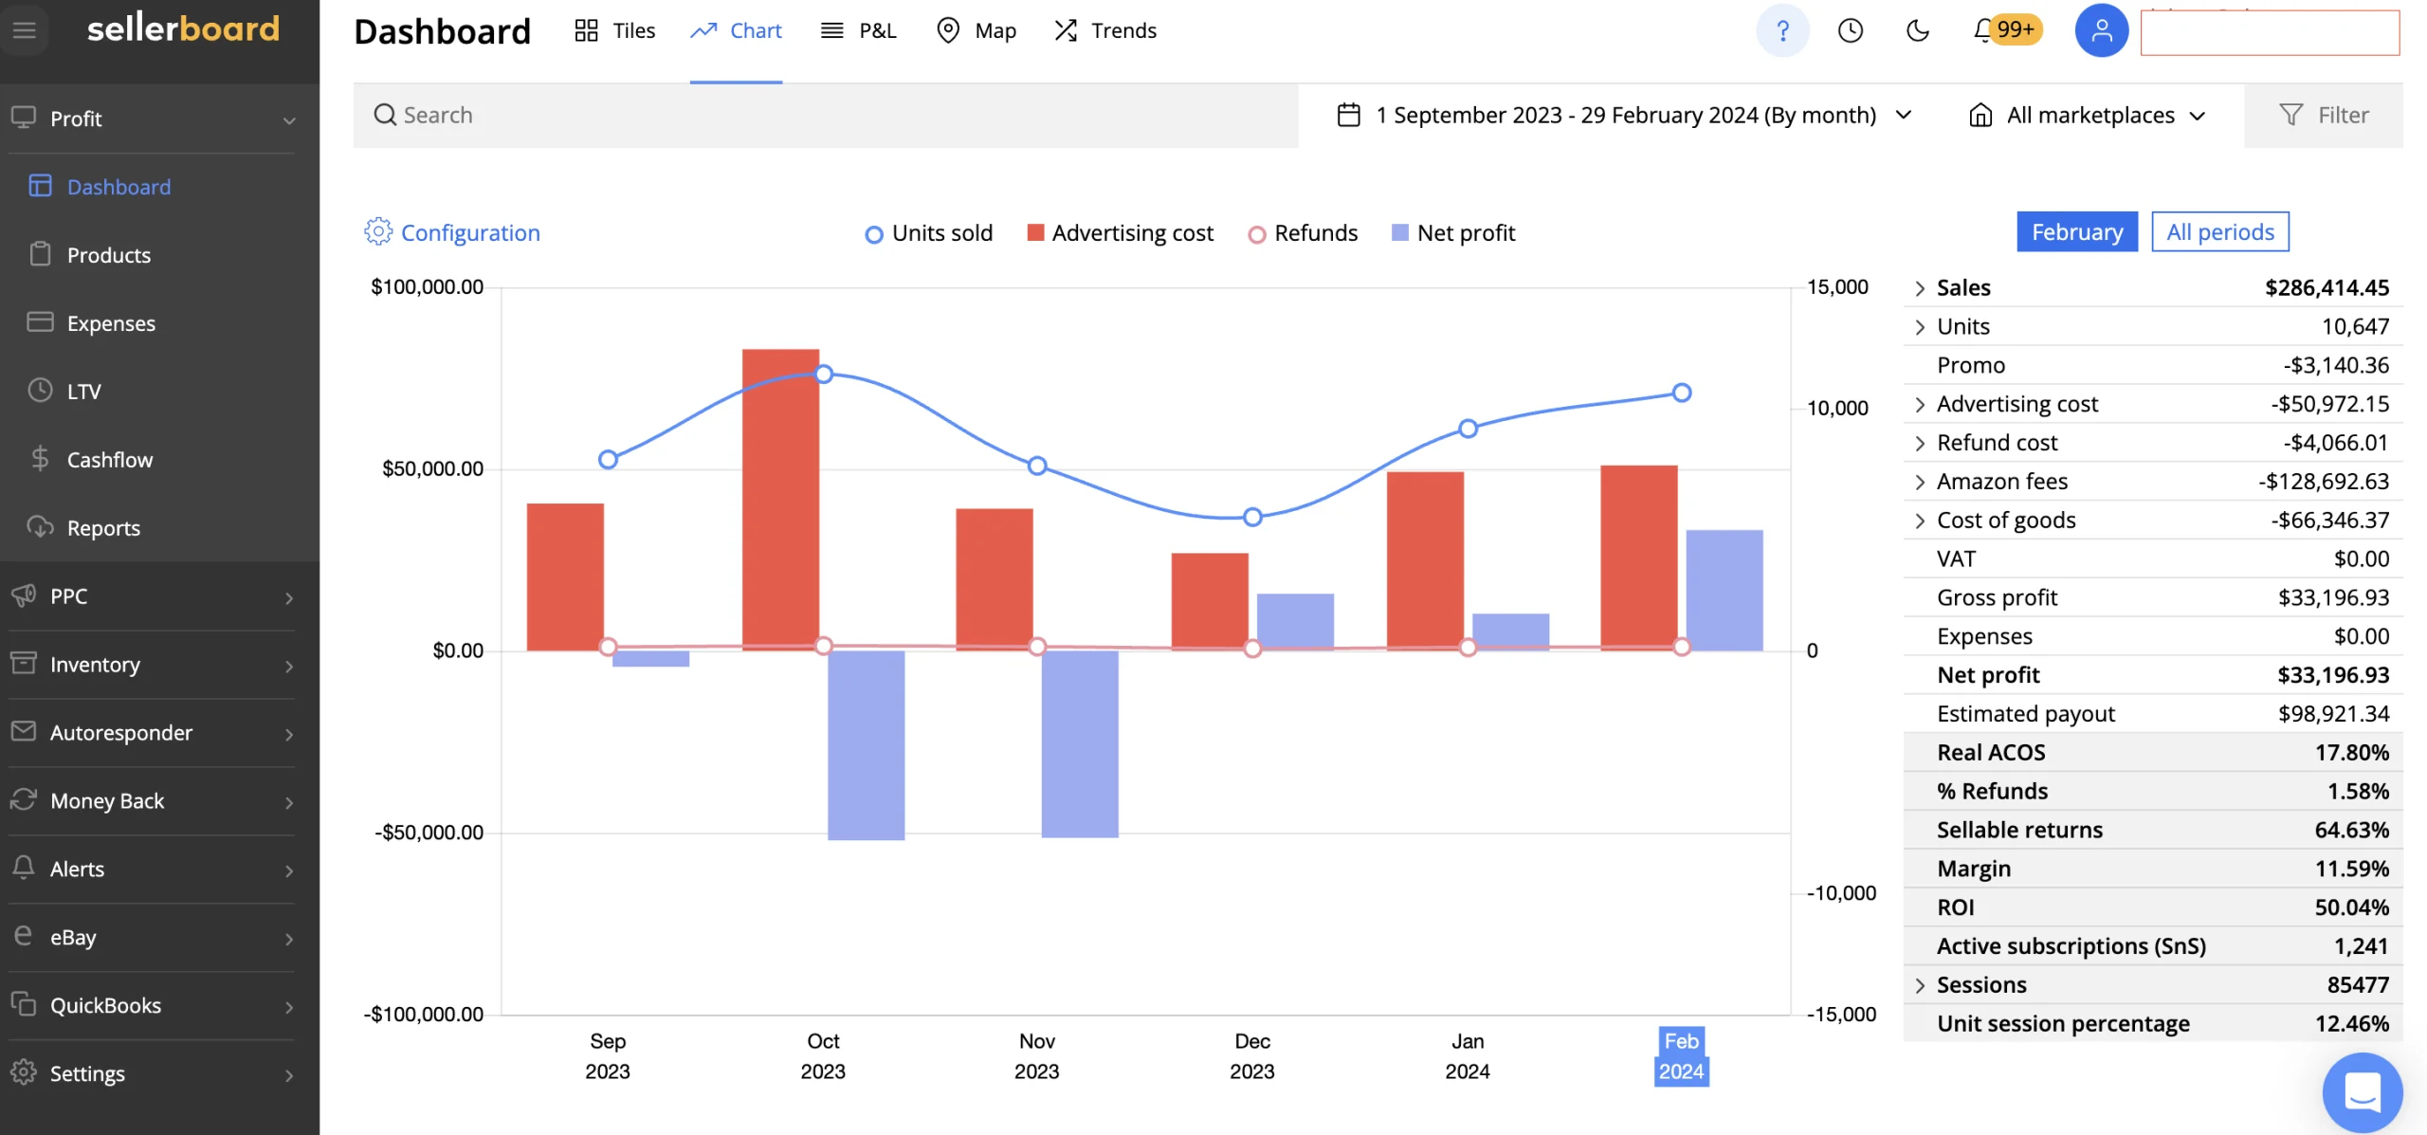The image size is (2427, 1135).
Task: Click the Expenses card icon in sidebar
Action: (x=40, y=322)
